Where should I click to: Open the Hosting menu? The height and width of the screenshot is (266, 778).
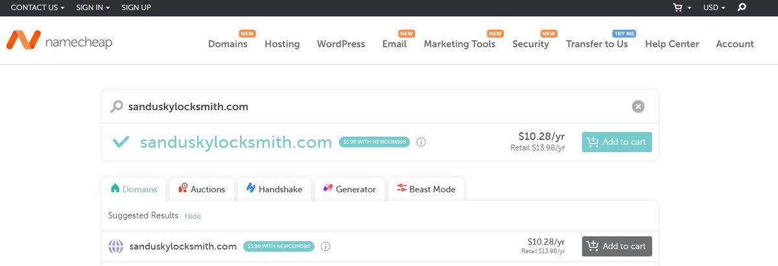tap(282, 44)
